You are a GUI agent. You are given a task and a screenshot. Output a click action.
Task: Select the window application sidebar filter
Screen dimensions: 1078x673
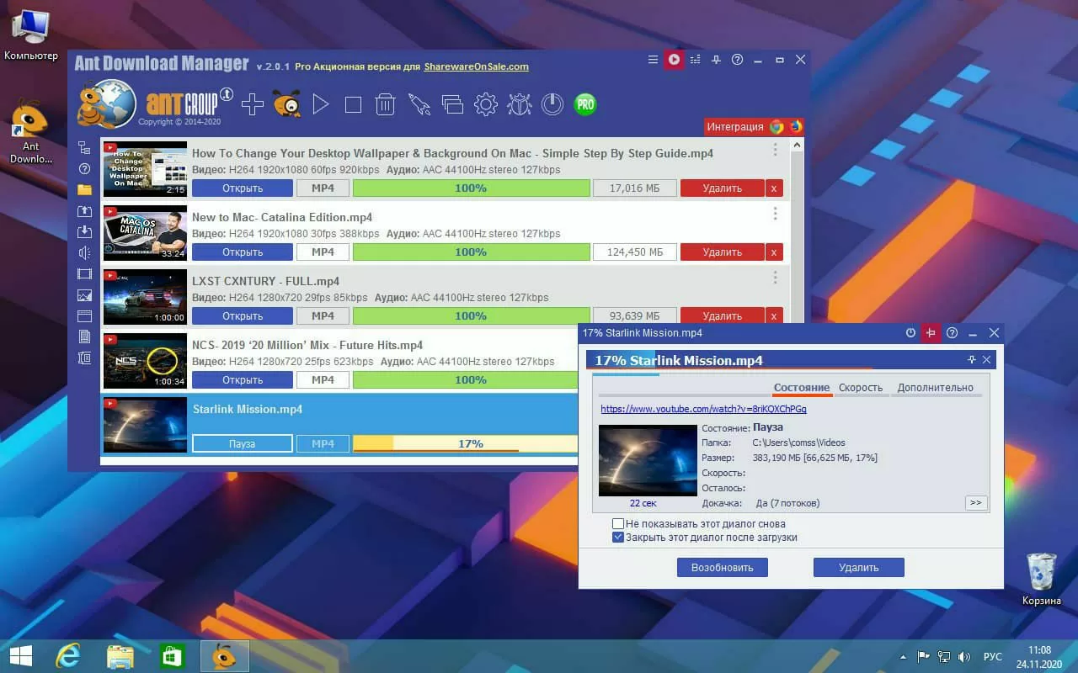click(84, 316)
